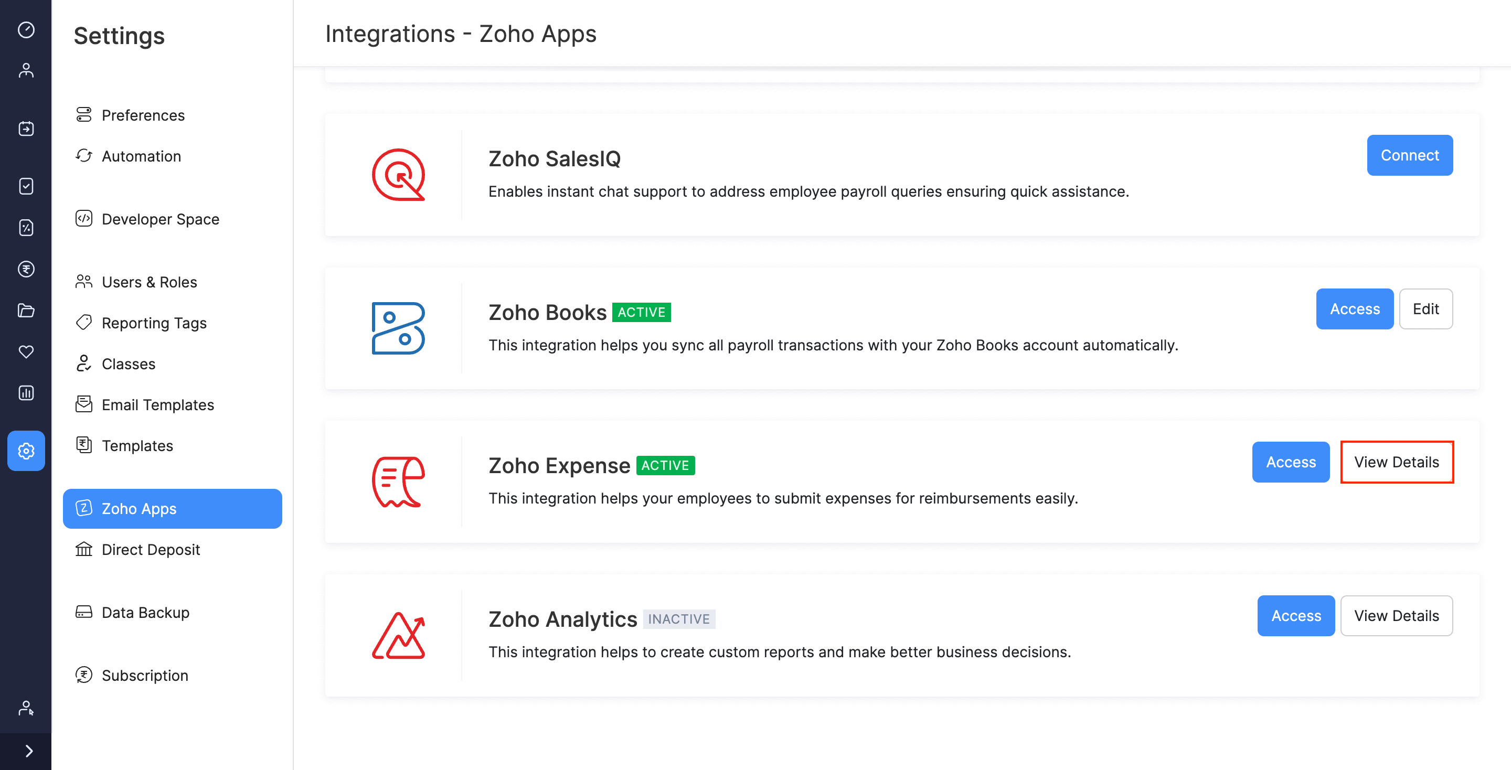The width and height of the screenshot is (1511, 770).
Task: Click the heart benefits icon in left rail
Action: [26, 351]
